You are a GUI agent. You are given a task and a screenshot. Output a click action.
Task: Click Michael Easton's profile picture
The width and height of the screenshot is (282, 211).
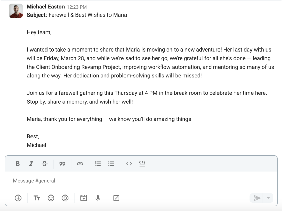(x=16, y=11)
